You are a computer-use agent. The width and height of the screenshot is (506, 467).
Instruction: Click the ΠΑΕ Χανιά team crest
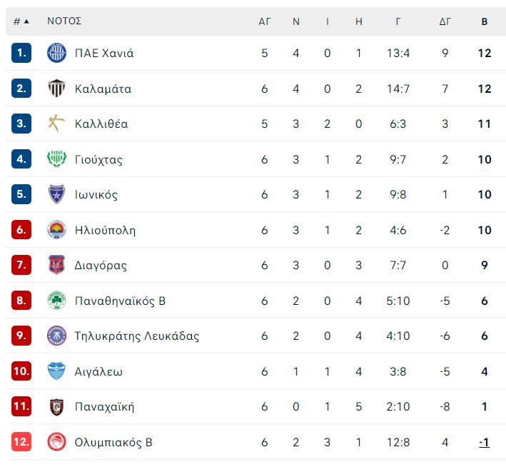point(56,53)
